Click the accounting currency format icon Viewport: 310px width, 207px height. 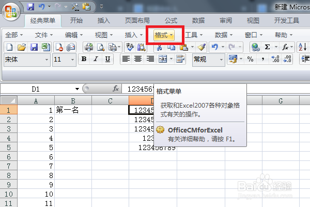coord(233,59)
